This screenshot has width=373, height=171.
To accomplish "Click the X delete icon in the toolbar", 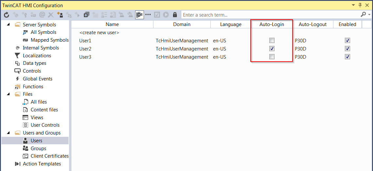I will click(51, 15).
